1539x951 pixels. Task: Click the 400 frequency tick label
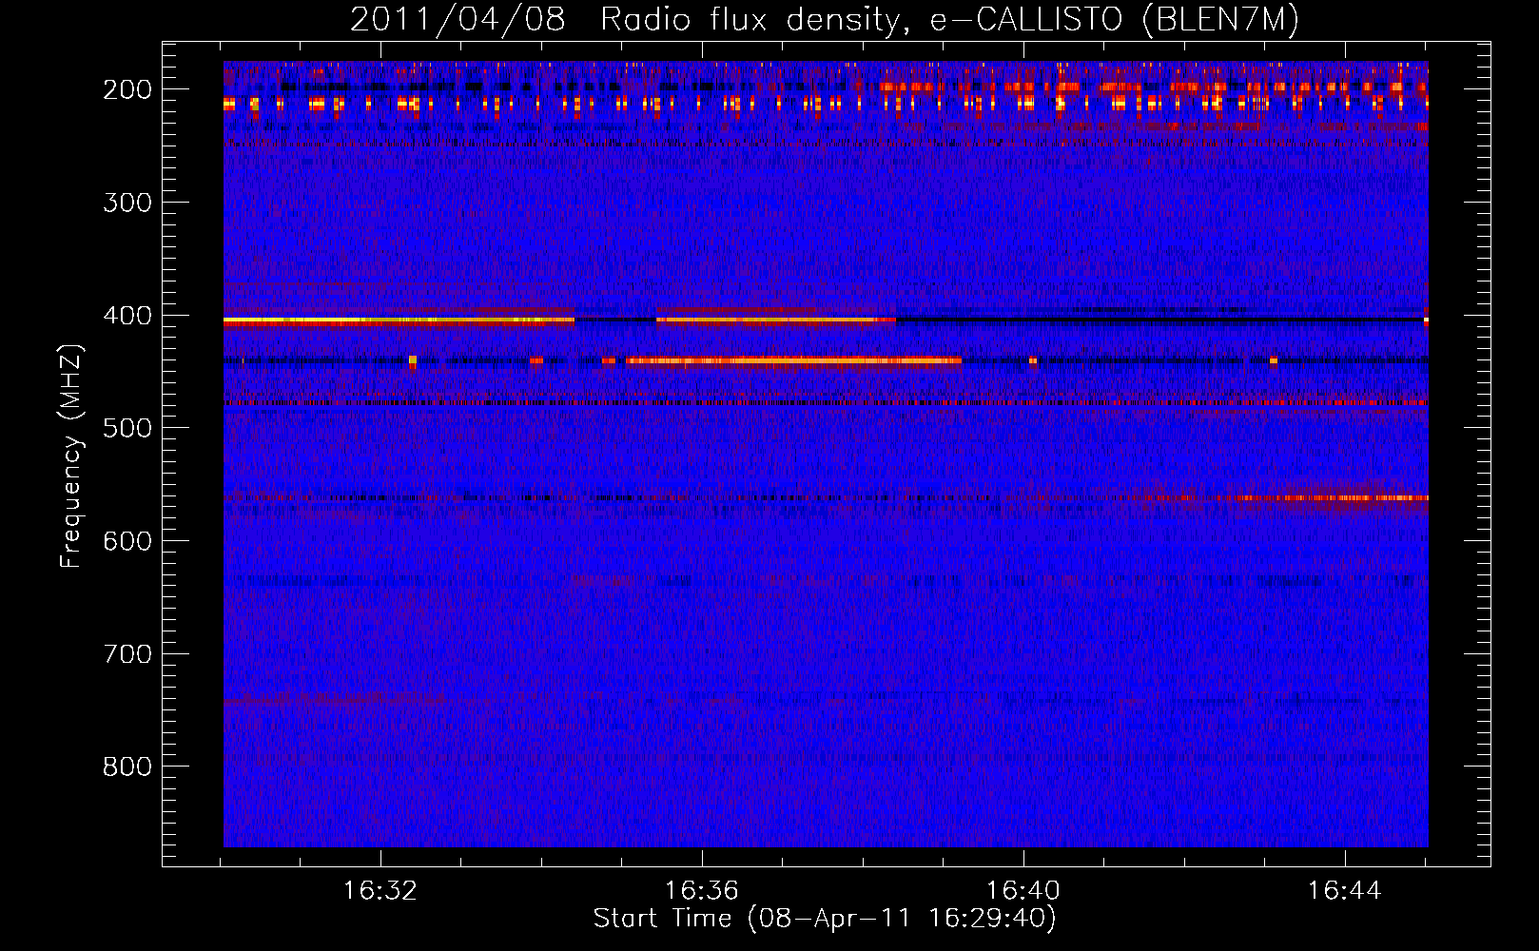127,316
